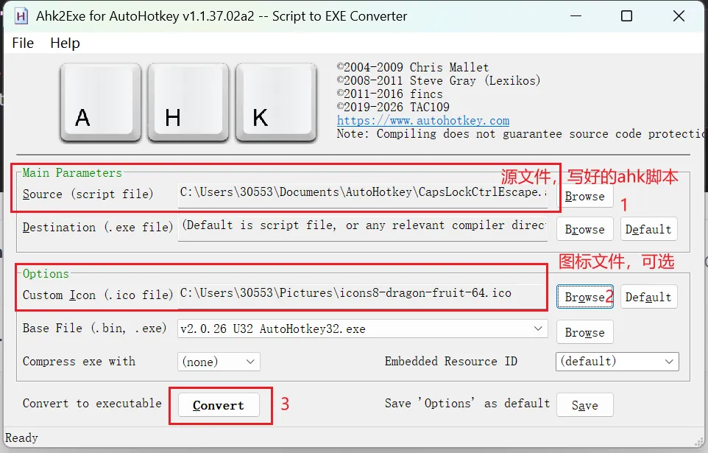Save Options as default with Save button
Screen dimensions: 708x453
coord(585,405)
